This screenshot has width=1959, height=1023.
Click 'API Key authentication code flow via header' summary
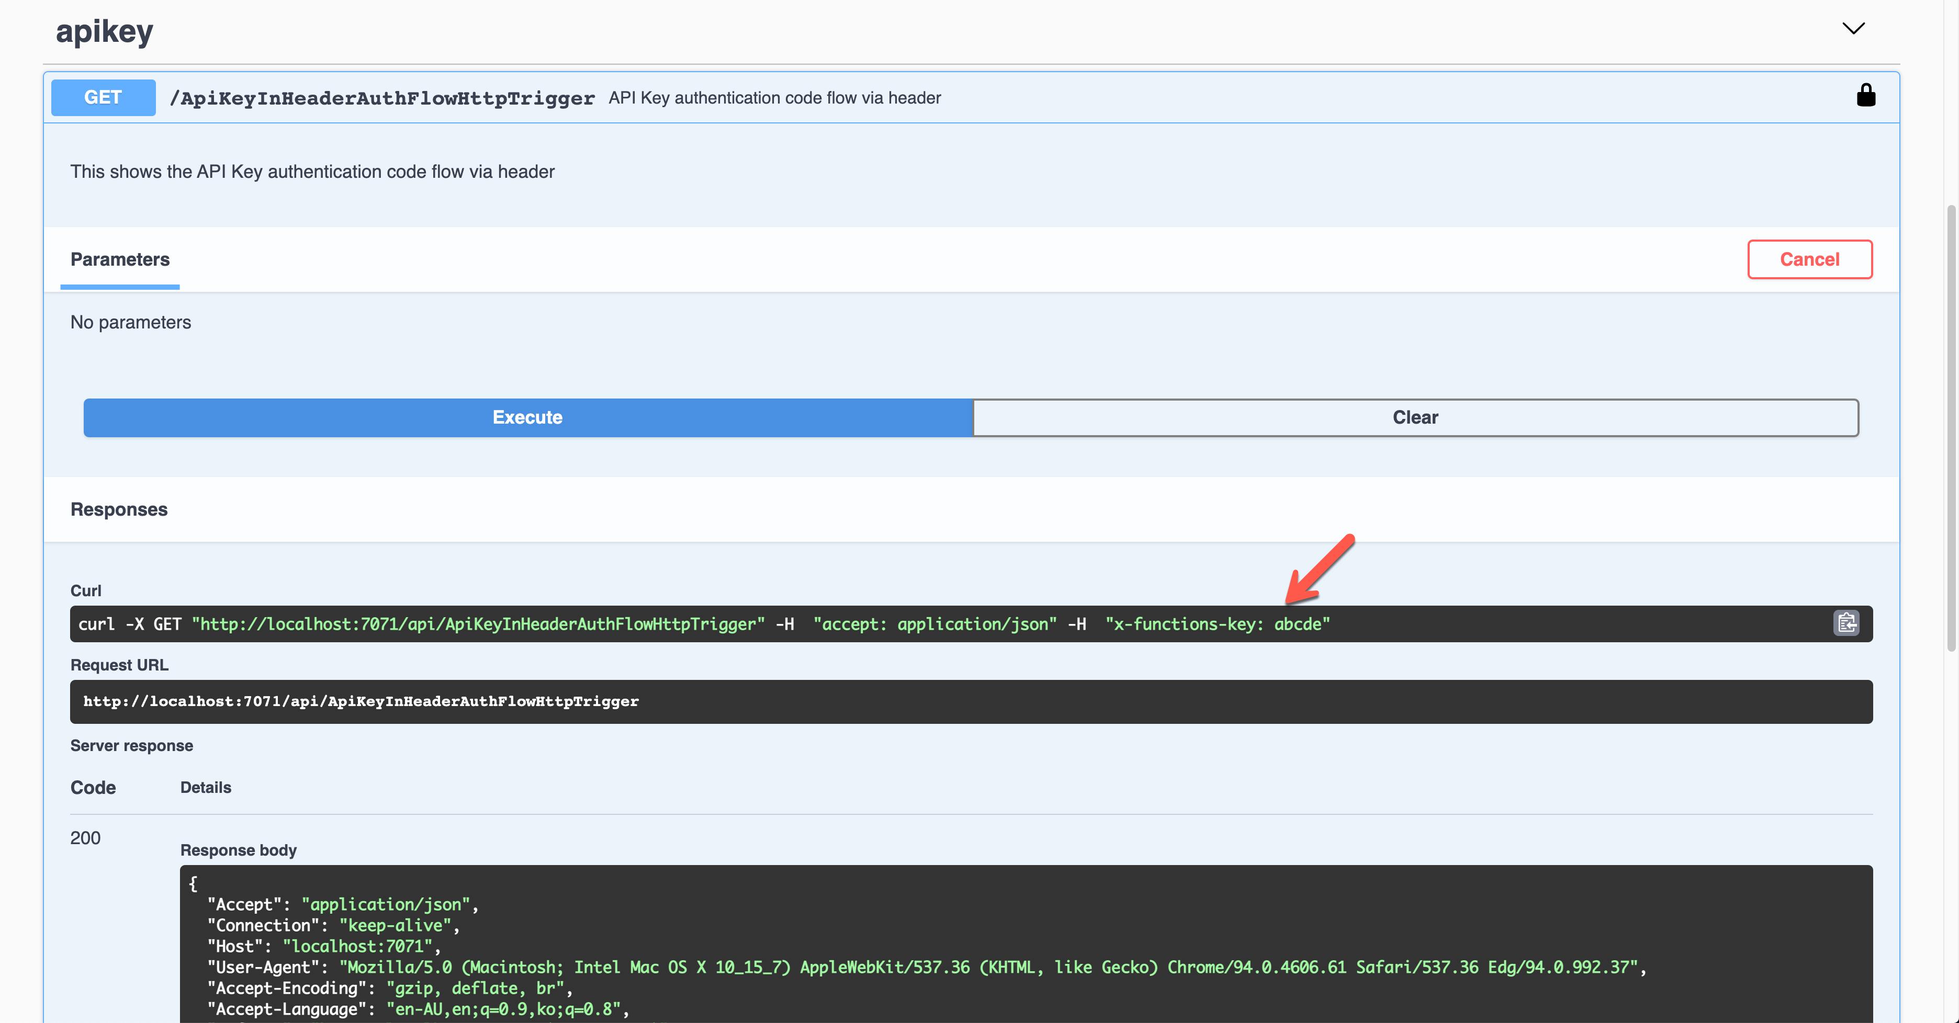[x=774, y=98]
